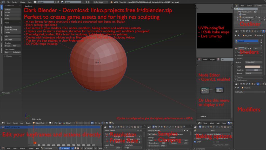Add a new material slot with plus
Viewport: 266px width, 150px height.
coord(261,40)
